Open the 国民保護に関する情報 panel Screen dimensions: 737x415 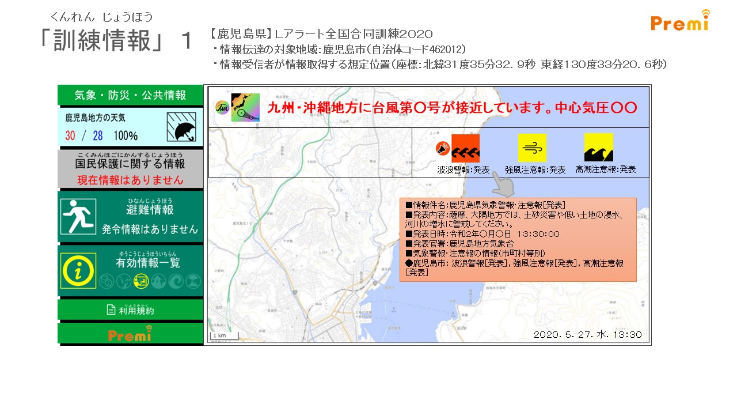[x=130, y=169]
